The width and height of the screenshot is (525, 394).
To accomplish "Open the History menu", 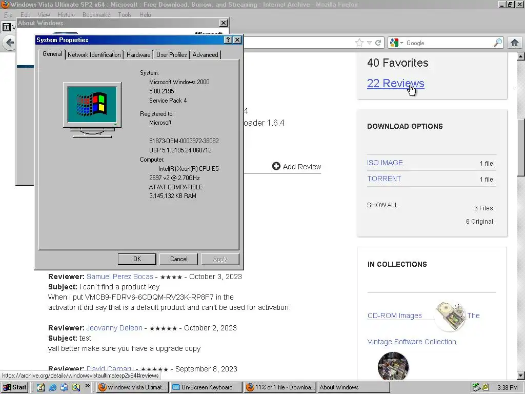I will (66, 15).
